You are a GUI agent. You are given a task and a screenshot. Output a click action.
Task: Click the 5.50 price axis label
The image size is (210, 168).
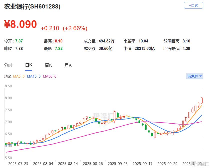tap(8, 158)
